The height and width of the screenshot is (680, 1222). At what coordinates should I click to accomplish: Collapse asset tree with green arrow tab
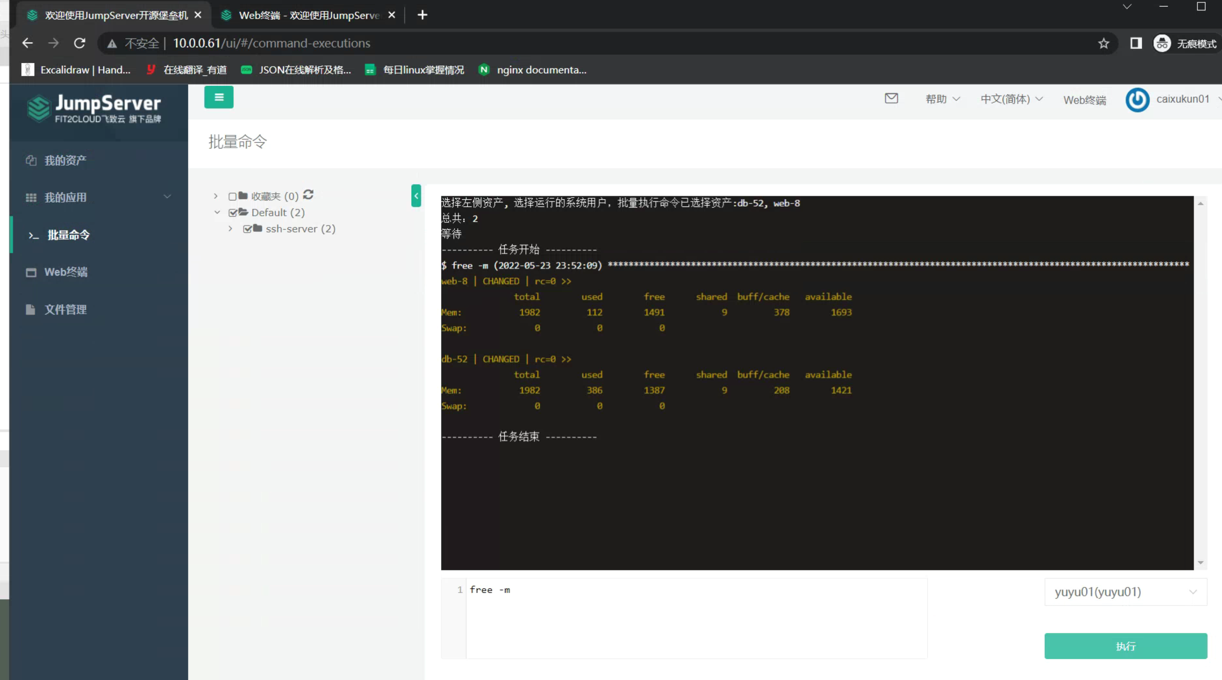(x=416, y=196)
